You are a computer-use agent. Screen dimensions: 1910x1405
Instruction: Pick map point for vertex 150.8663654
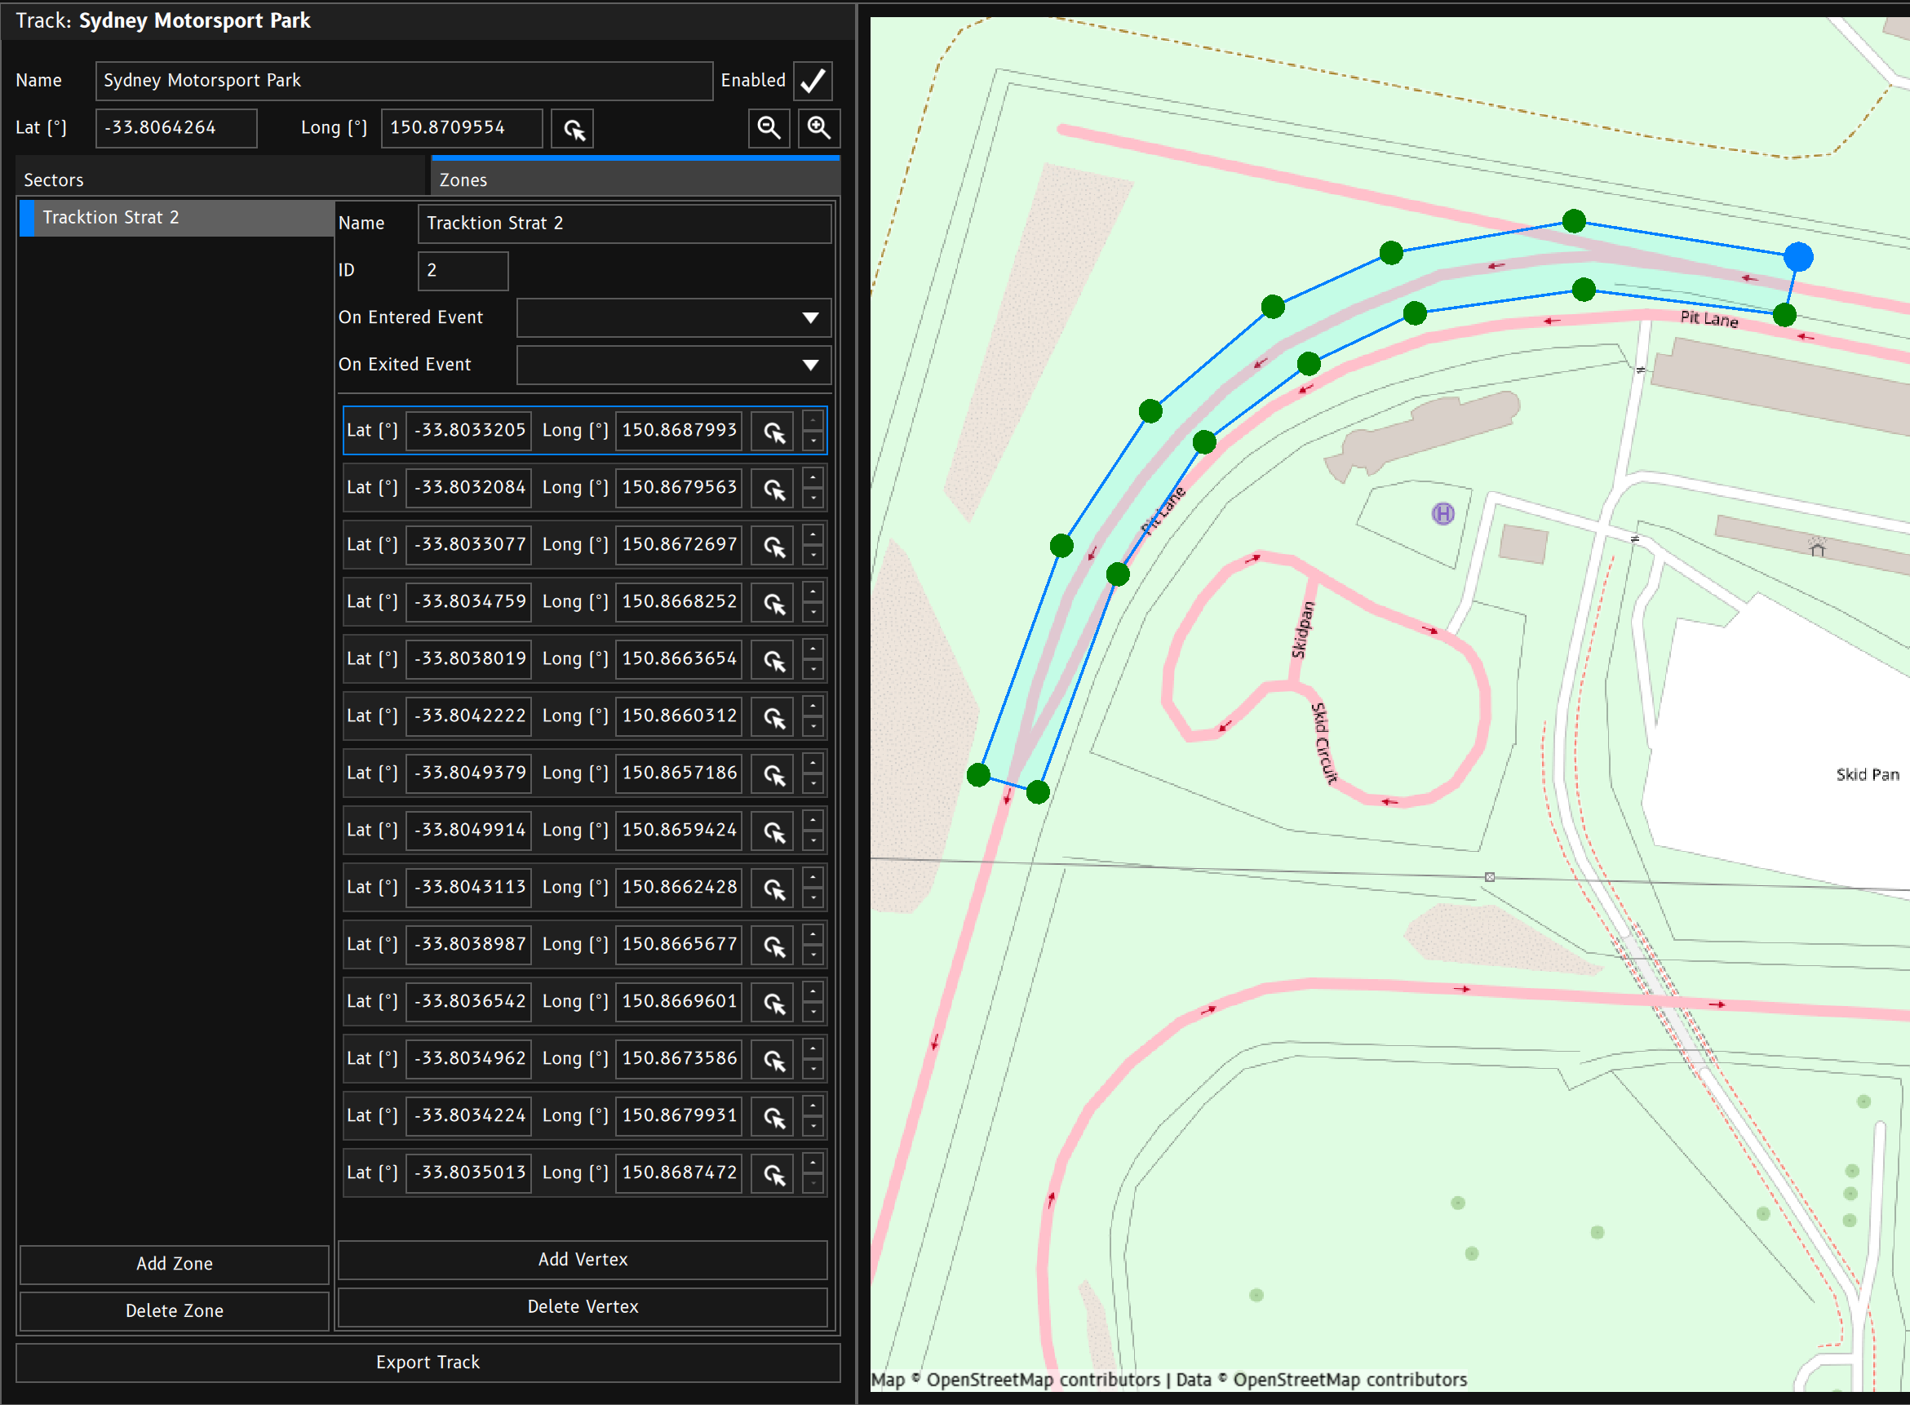(x=773, y=659)
